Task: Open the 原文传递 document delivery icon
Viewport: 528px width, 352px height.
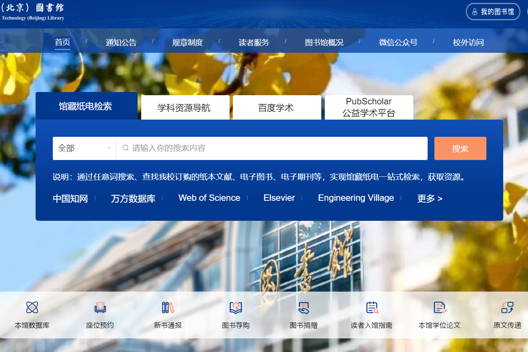Action: tap(507, 307)
